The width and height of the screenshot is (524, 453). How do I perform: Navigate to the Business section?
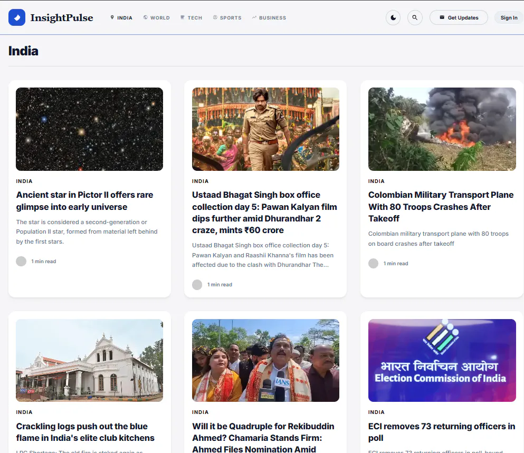tap(269, 18)
